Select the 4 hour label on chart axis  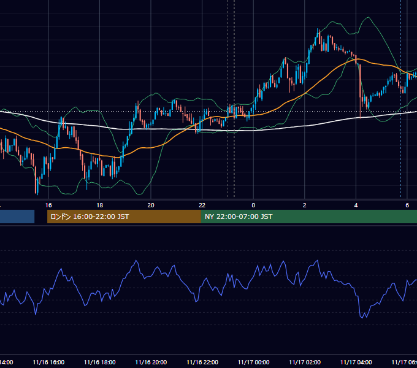click(356, 205)
